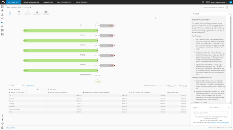Click the Mapp Intelligence Retail breadcrumb
Image resolution: width=233 pixels, height=130 pixels.
click(x=14, y=7)
